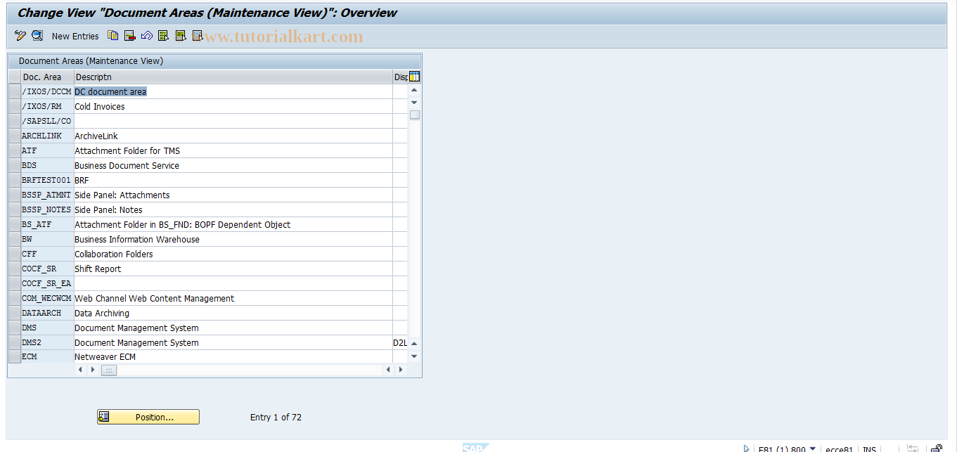Select the row selector for /IXOS/RM

pos(15,106)
